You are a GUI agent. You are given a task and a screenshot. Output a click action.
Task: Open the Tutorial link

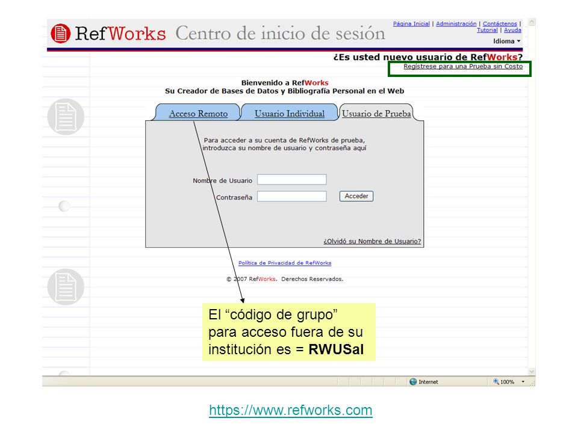point(487,30)
